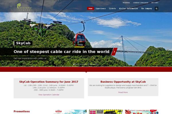Click the red arrow beside the cable car headline

[114, 52]
